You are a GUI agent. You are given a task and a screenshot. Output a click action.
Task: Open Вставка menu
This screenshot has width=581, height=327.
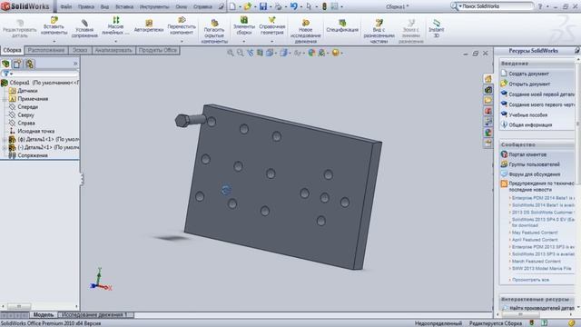tap(124, 6)
